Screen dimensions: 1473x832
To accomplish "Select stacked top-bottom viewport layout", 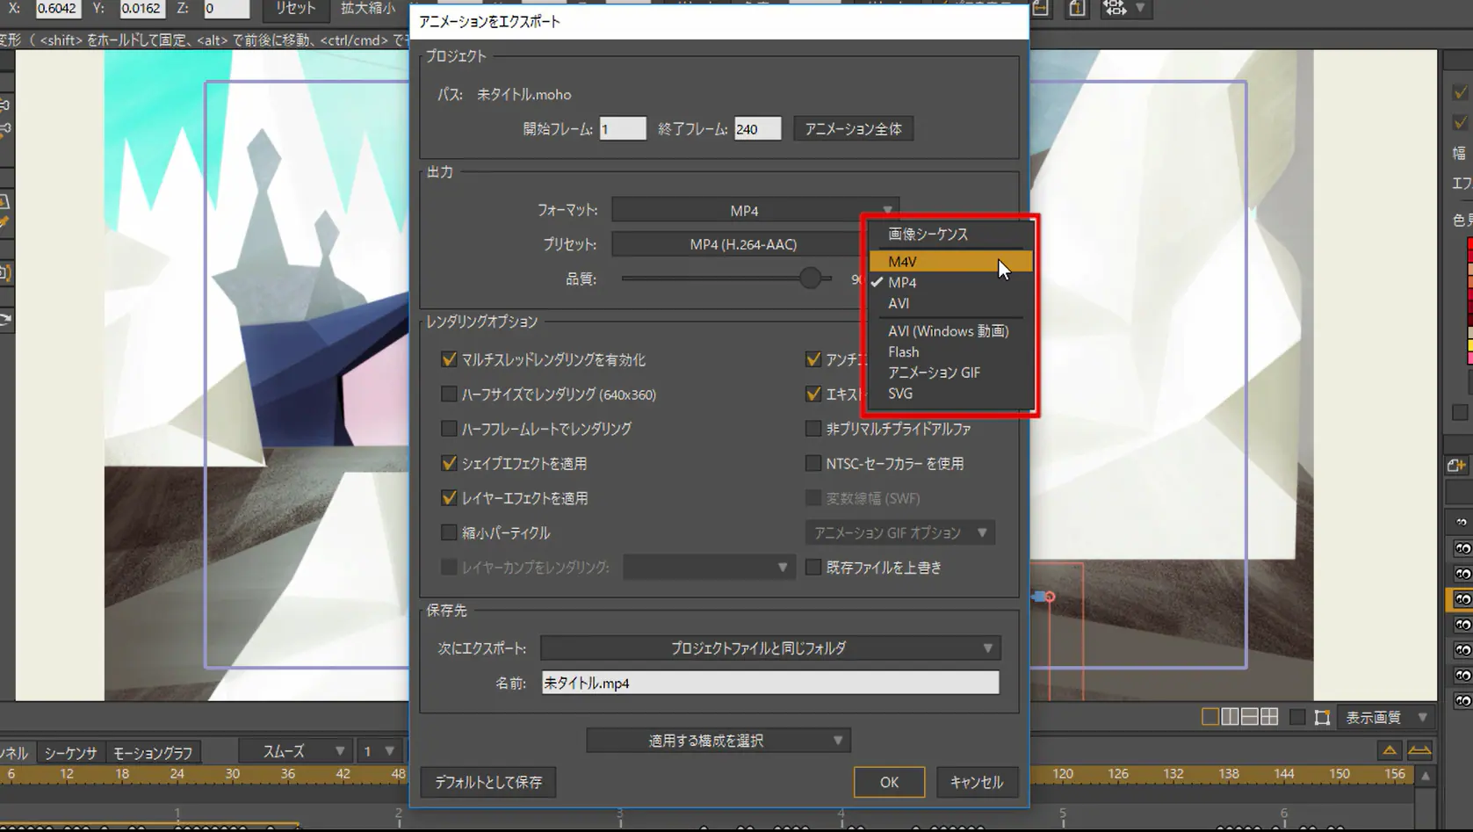I will click(x=1249, y=718).
